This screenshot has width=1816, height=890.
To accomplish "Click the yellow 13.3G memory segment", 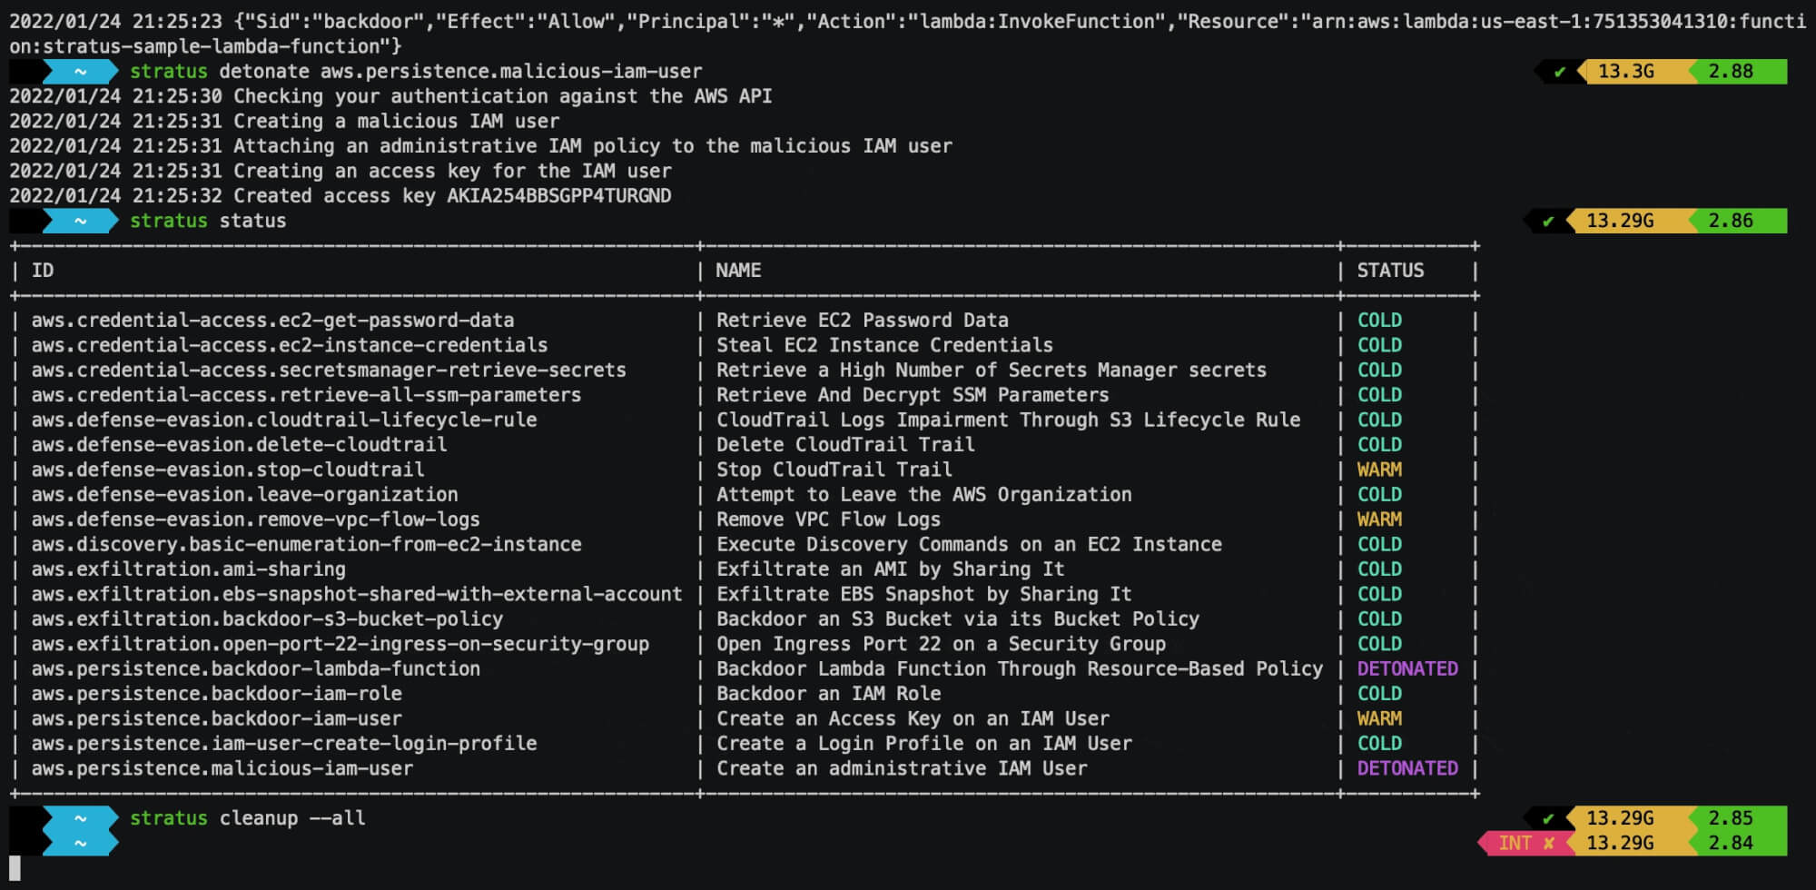I will click(1632, 71).
